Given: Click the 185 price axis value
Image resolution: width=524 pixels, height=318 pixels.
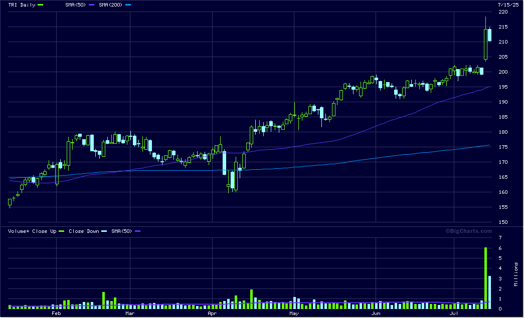Looking at the screenshot, I should 503,117.
